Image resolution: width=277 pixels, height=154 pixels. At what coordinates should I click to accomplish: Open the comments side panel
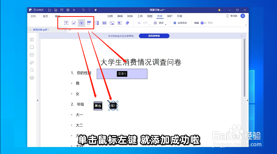point(32,55)
